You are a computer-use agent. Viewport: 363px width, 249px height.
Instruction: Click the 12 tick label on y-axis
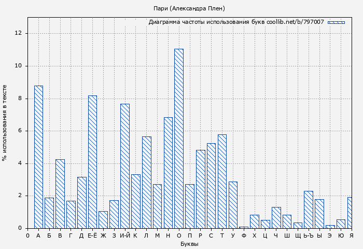click(x=19, y=33)
